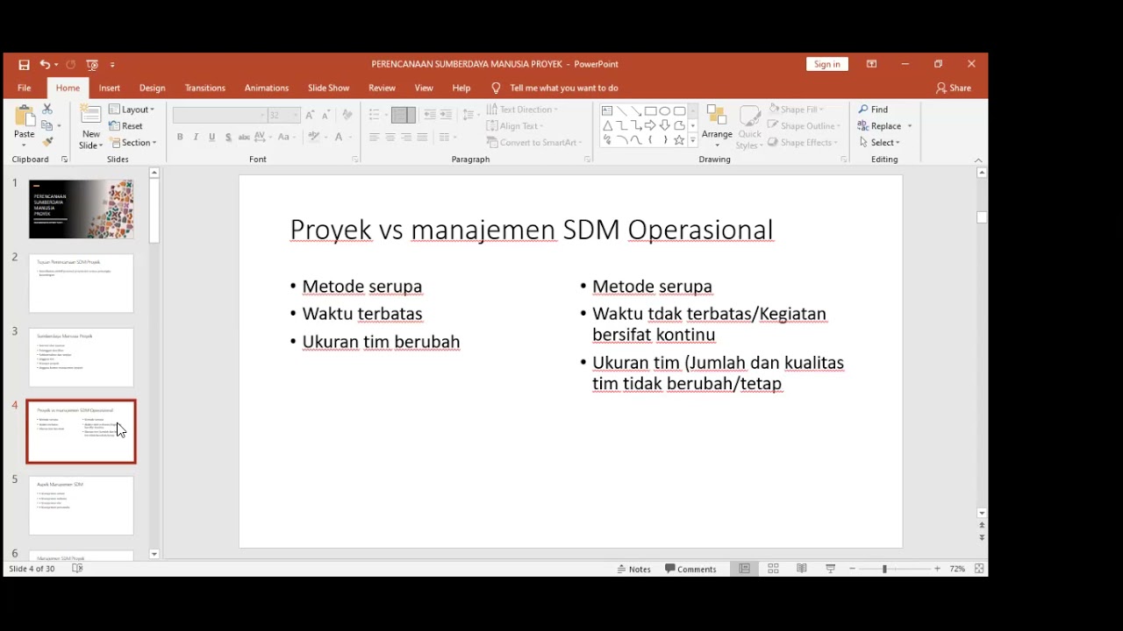Add a New Slide
This screenshot has width=1123, height=631.
coord(90,127)
